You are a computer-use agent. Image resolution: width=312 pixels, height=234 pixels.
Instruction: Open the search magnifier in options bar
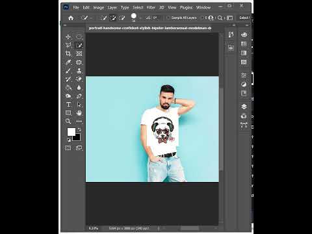click(x=220, y=18)
